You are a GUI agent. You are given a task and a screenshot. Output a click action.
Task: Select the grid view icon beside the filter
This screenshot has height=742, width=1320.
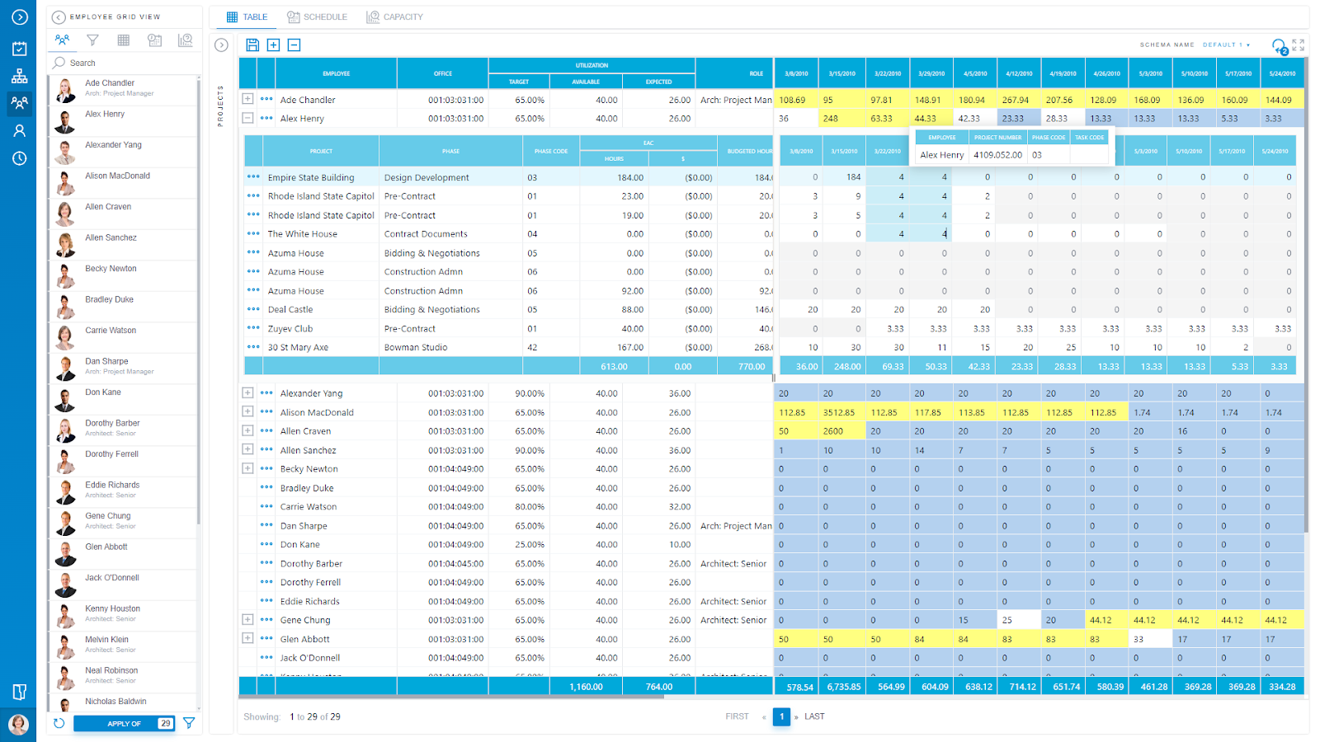(x=123, y=40)
